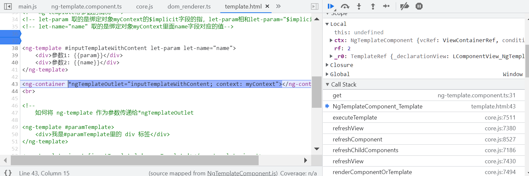The image size is (529, 176).
Task: Switch to core.js tab
Action: (x=145, y=7)
